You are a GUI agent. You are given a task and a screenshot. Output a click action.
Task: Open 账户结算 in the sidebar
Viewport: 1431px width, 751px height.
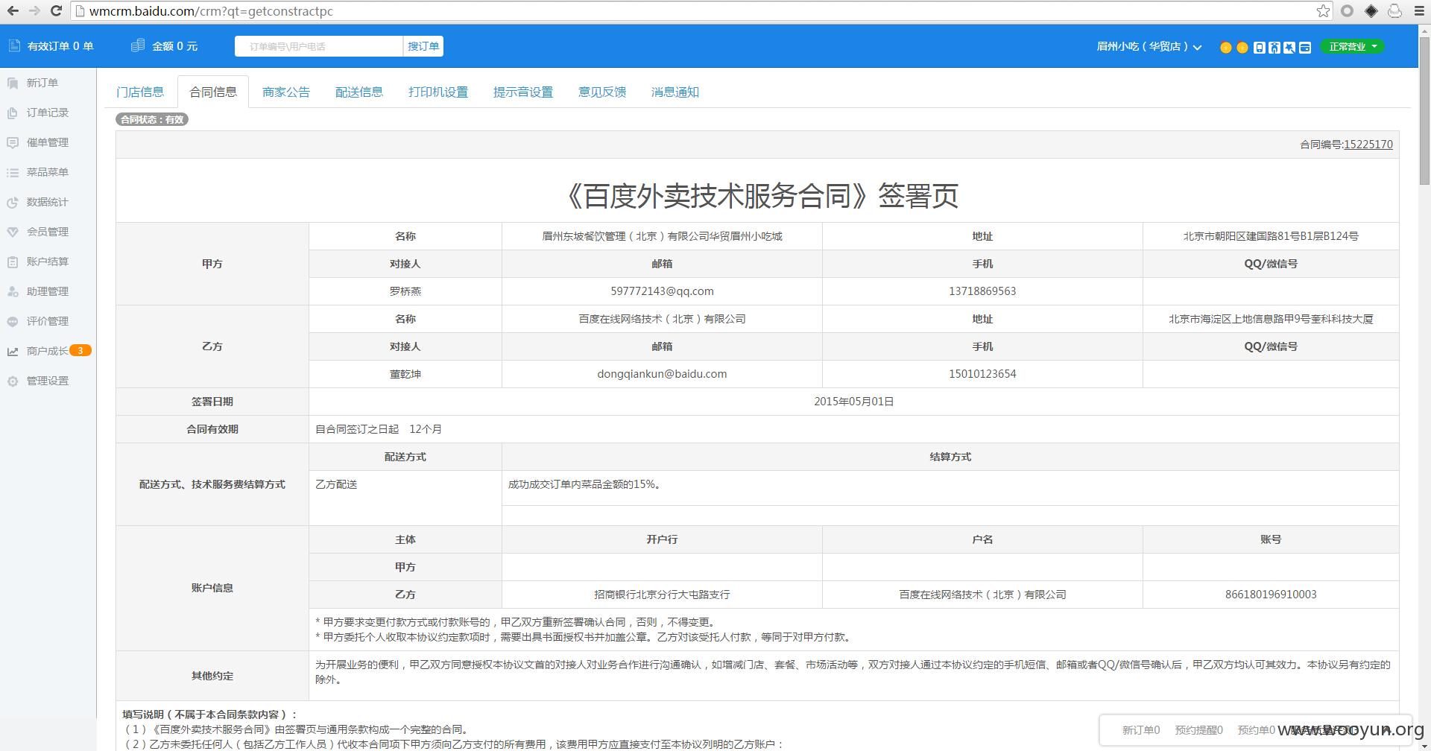48,262
